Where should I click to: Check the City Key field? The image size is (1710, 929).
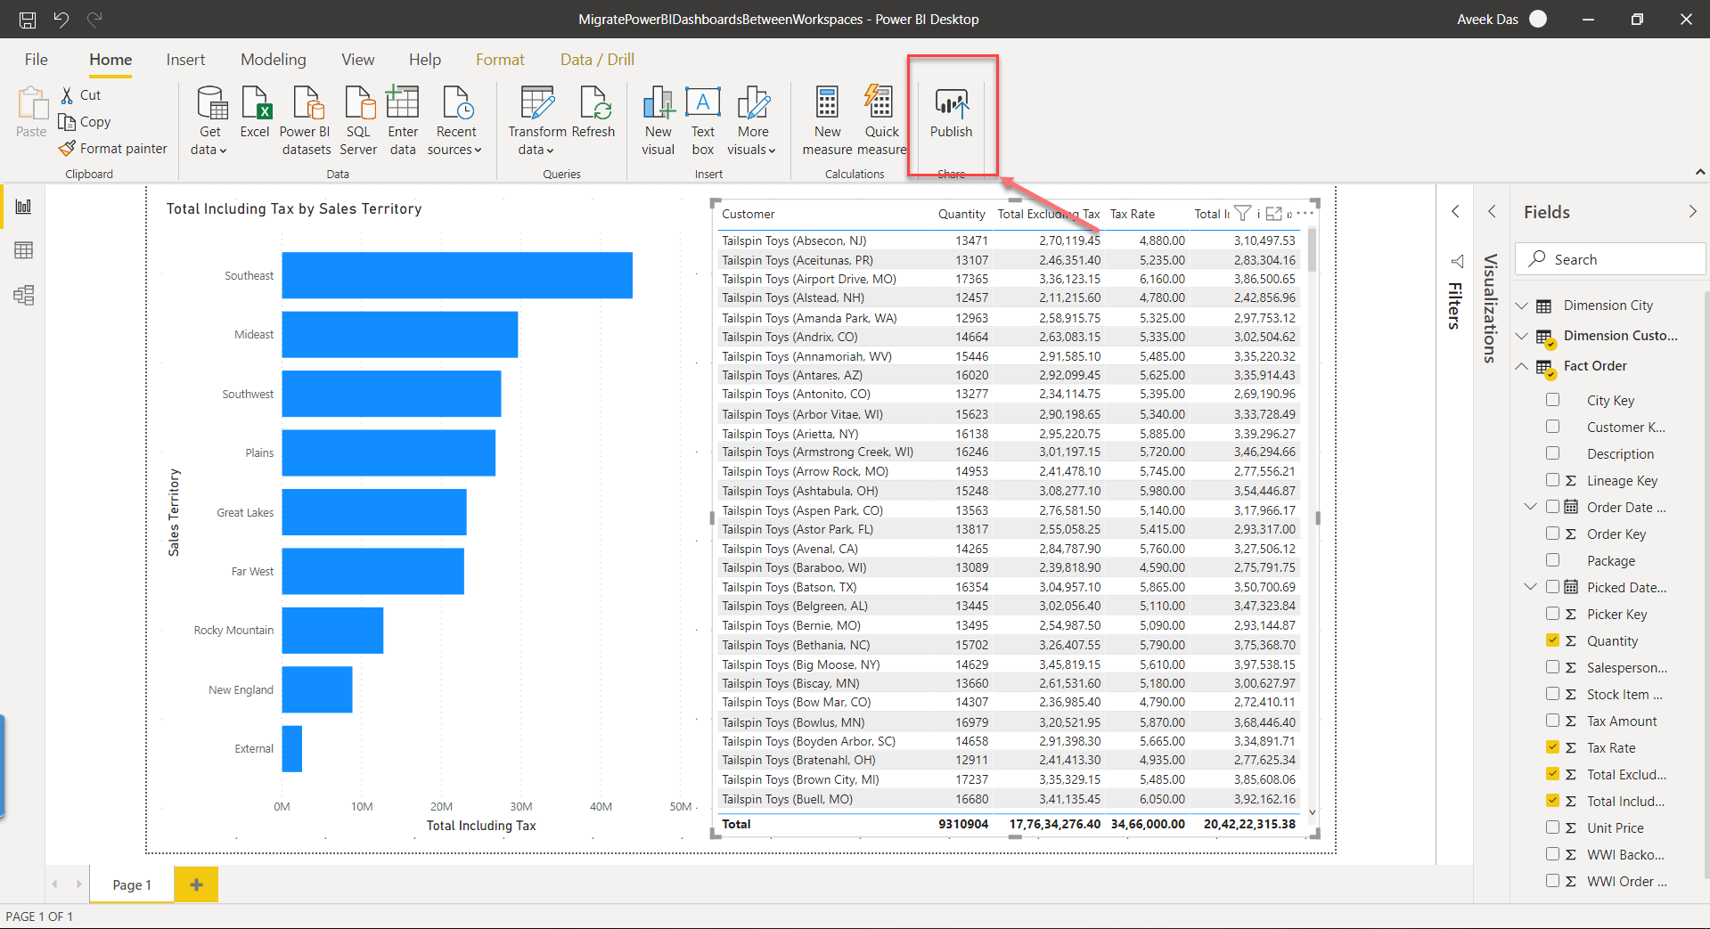[x=1553, y=399]
